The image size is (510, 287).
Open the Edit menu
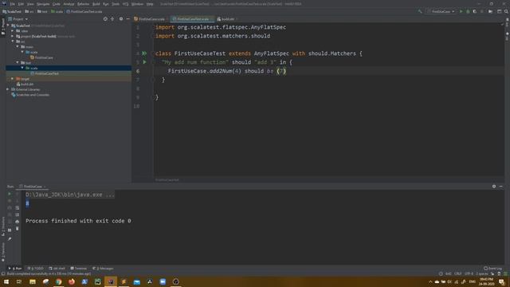coord(21,4)
